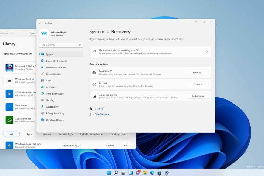Select Included with device filter in Store
The height and width of the screenshot is (176, 264).
tap(91, 134)
